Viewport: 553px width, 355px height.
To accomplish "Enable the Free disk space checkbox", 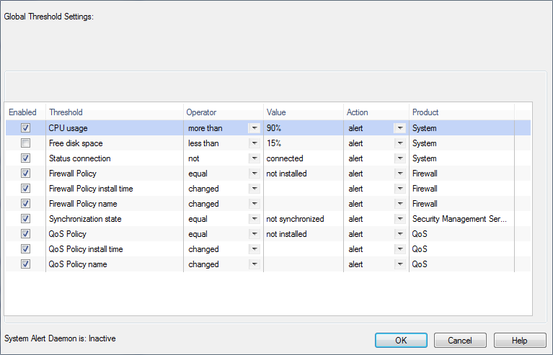I will click(x=26, y=143).
